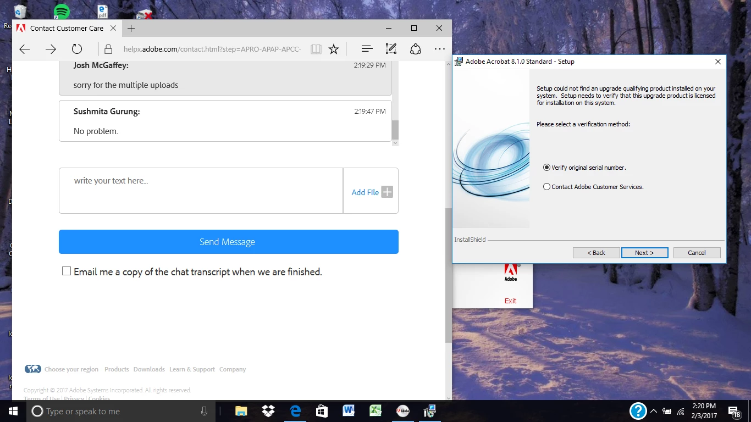
Task: Open Word from the taskbar
Action: (x=349, y=411)
